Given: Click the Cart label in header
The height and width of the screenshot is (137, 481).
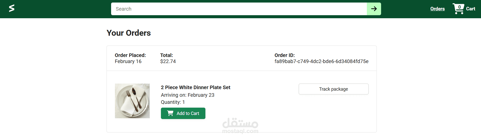Looking at the screenshot, I should coord(471,9).
